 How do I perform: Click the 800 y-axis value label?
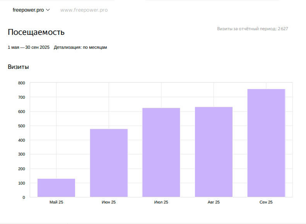(21, 83)
